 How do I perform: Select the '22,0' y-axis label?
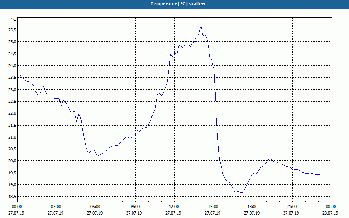point(12,113)
